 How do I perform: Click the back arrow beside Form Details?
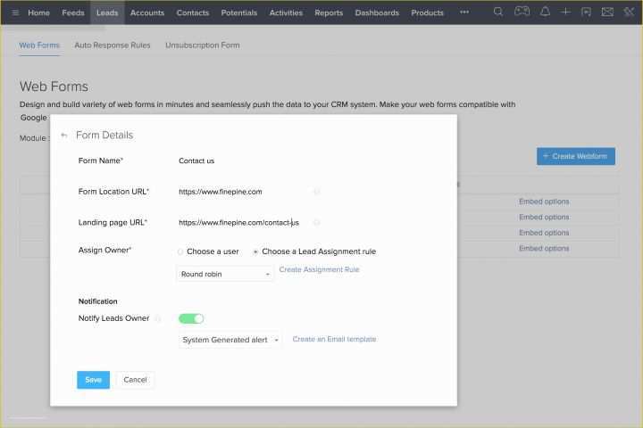(64, 136)
